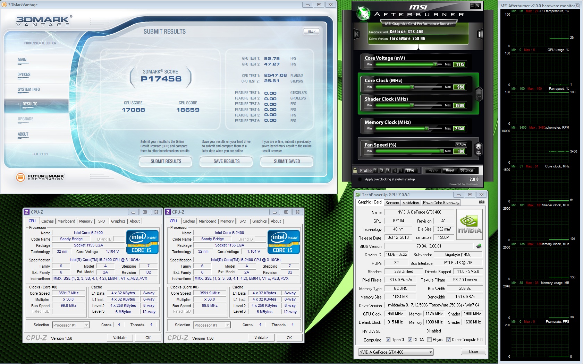Check the PhysX checkbox in GPU-Z
This screenshot has width=583, height=364.
[x=429, y=340]
